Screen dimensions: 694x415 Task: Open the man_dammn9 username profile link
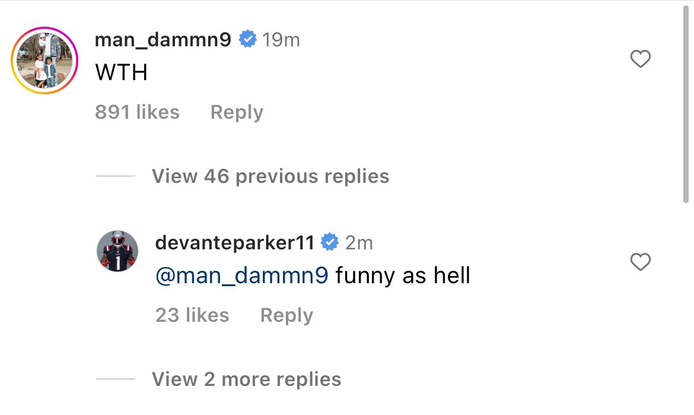(163, 40)
